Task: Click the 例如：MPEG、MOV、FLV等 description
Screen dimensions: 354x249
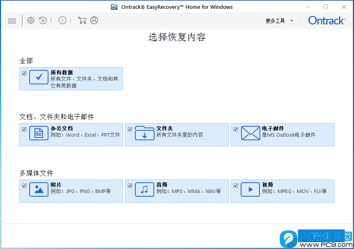Action: coord(294,191)
